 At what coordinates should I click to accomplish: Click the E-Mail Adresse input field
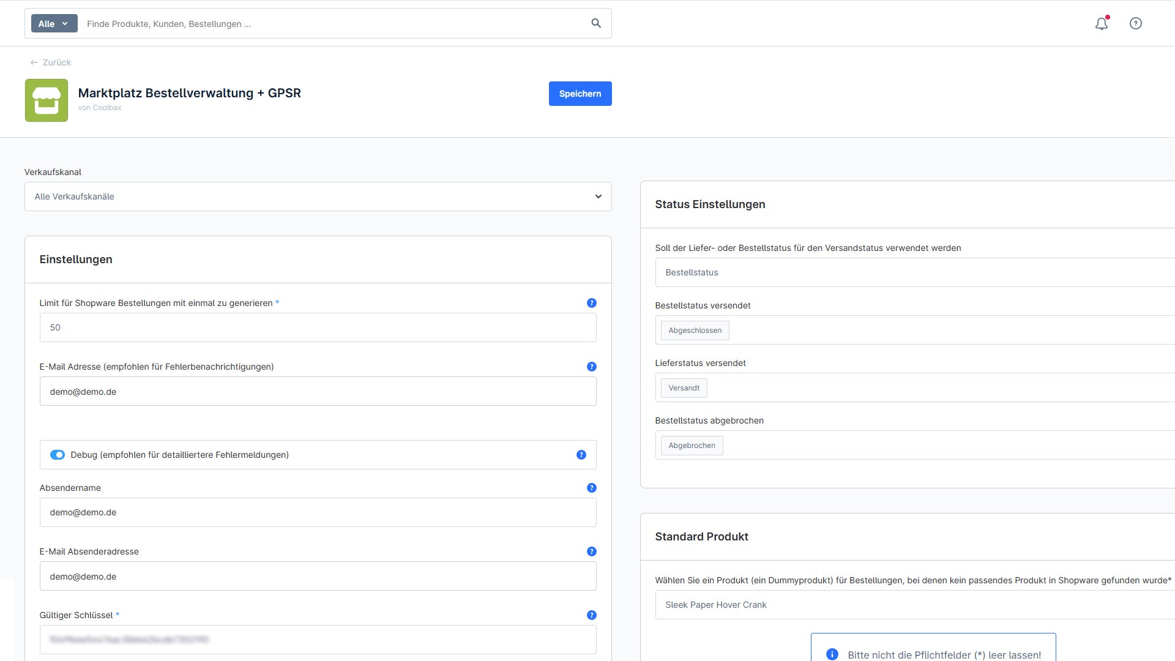(318, 391)
